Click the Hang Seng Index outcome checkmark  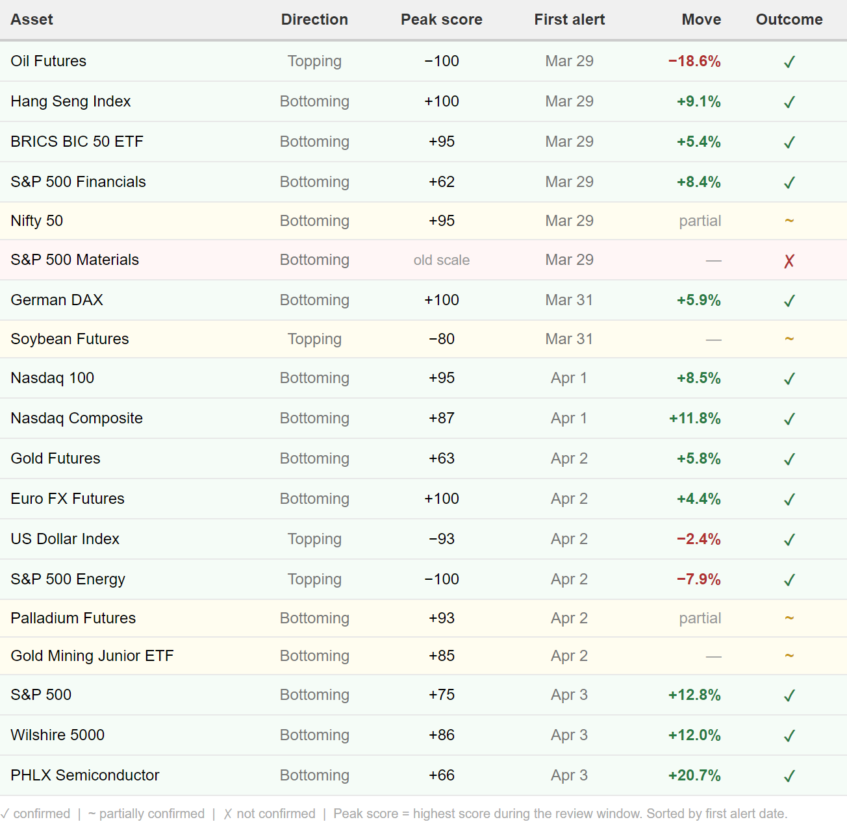tap(789, 102)
